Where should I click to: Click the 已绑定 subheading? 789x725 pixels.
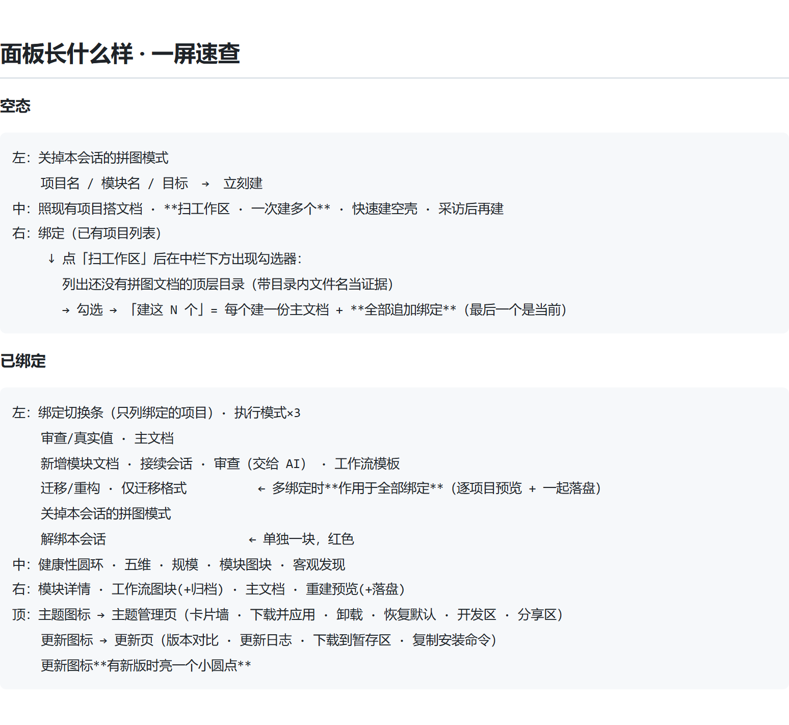tap(23, 361)
